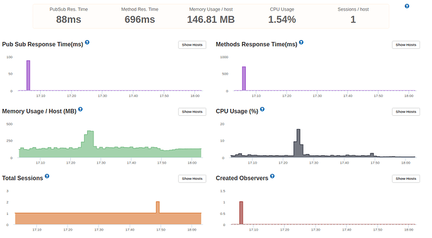The image size is (432, 238).
Task: Show hosts for Memory Usage chart
Action: click(192, 111)
